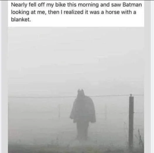Viewport: 154px width, 153px height.
Task: Click the blanket draped over the horse
Action: (x=83, y=109)
